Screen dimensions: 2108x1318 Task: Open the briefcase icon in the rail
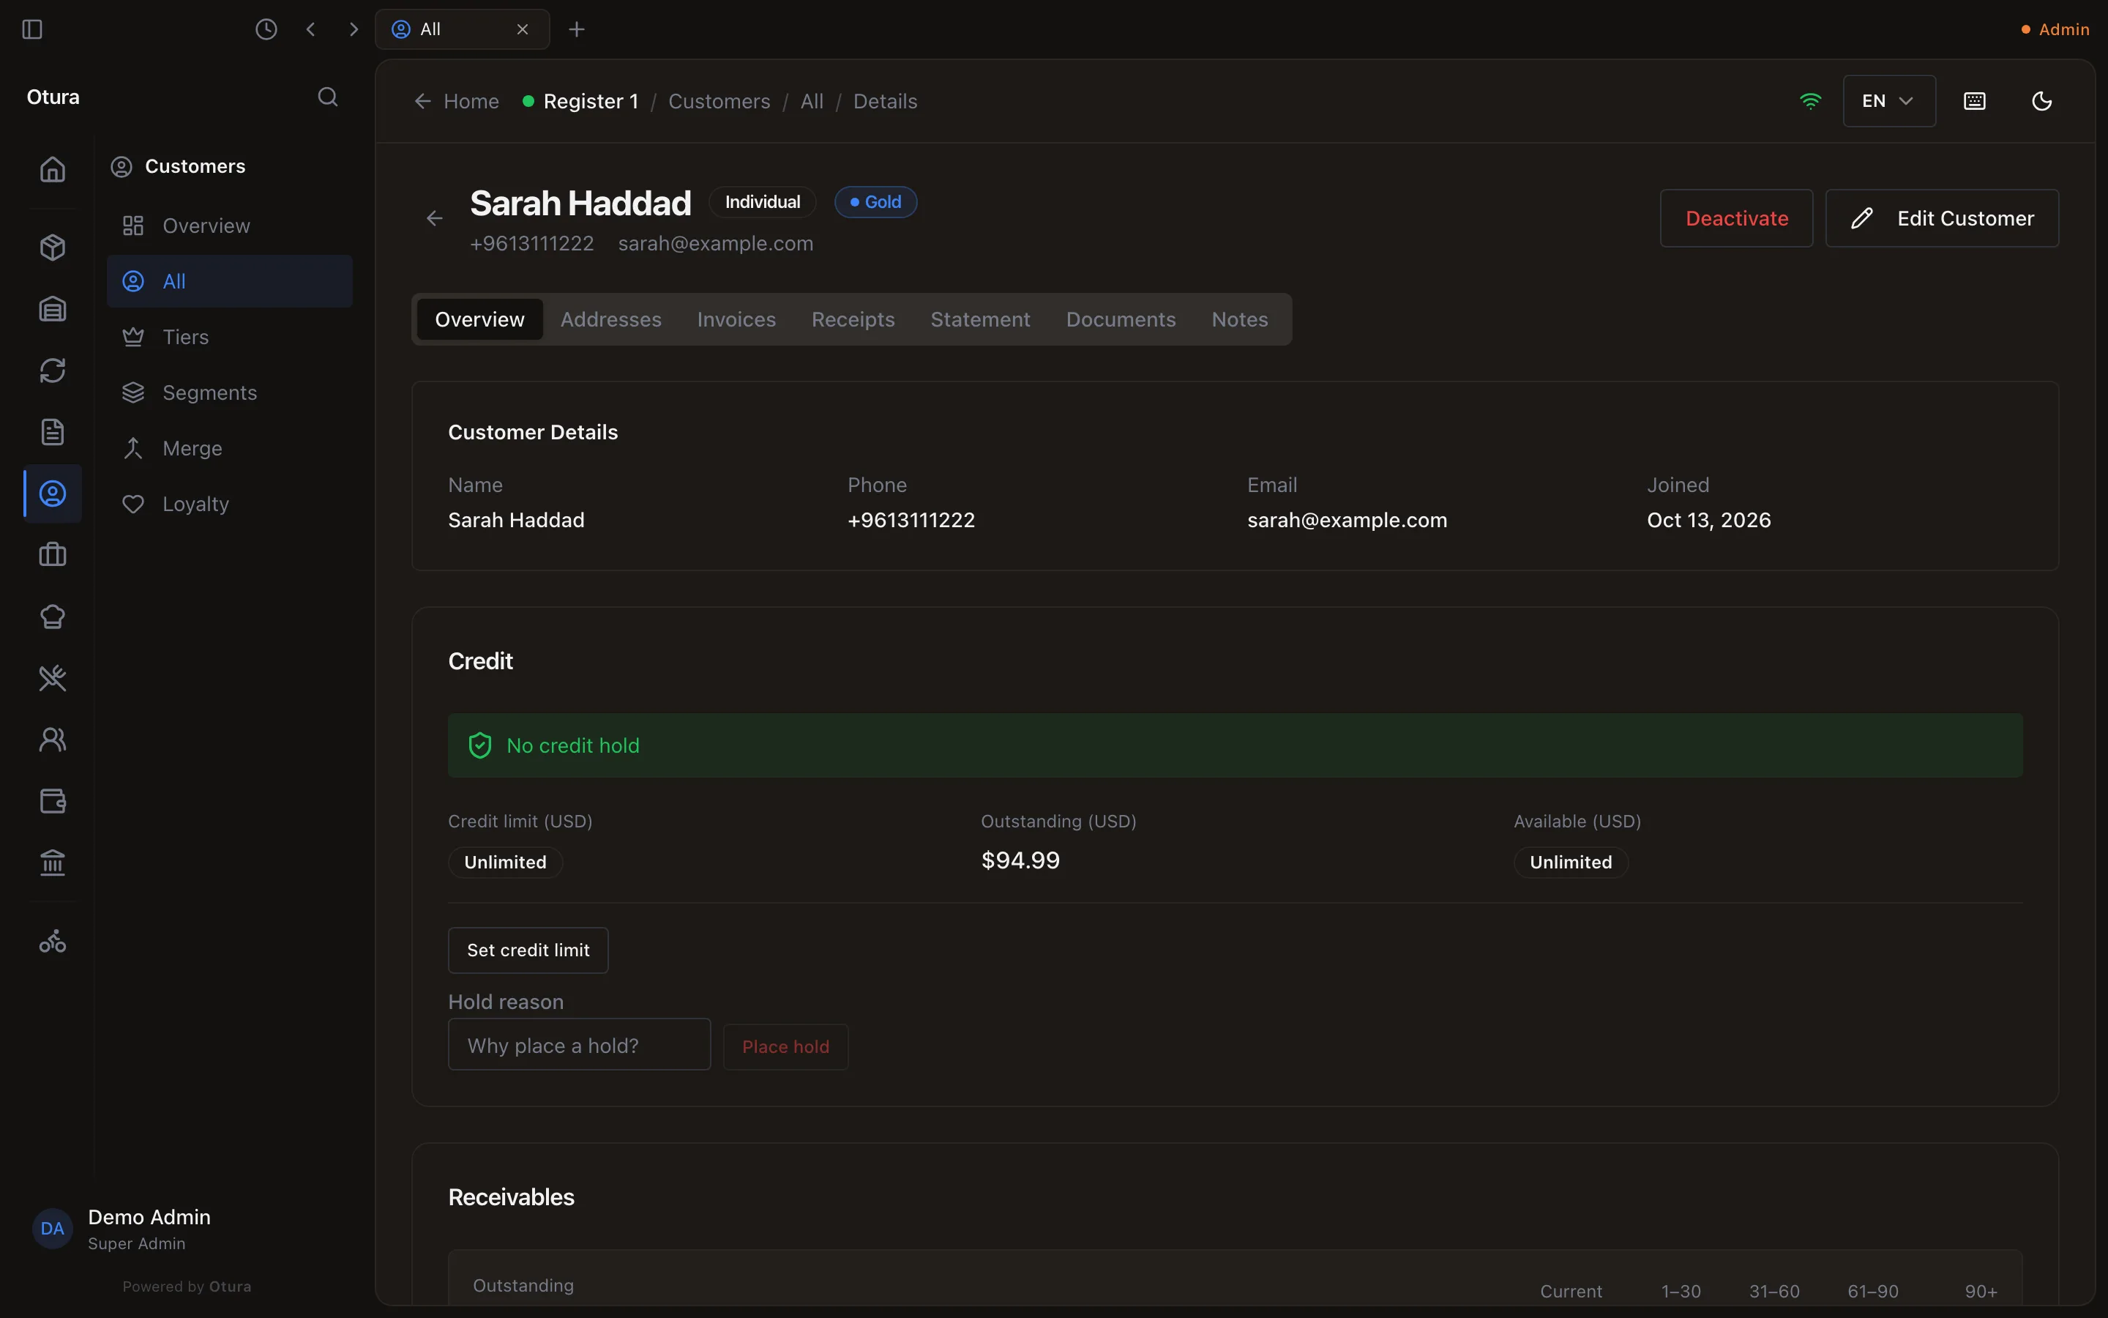coord(52,554)
